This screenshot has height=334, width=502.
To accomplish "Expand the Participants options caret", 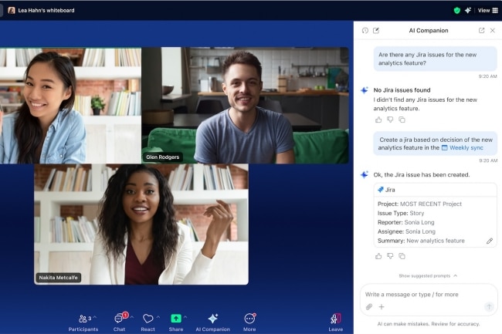I will point(95,317).
